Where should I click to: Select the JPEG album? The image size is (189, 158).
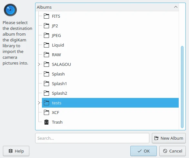coord(110,35)
